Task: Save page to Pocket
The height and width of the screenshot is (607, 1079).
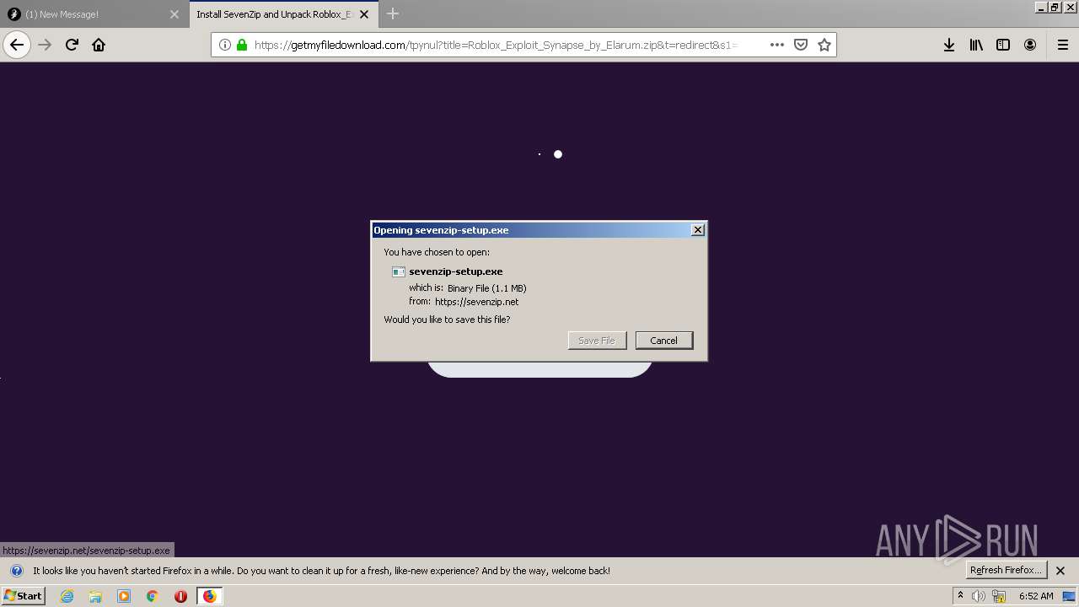Action: coord(801,45)
